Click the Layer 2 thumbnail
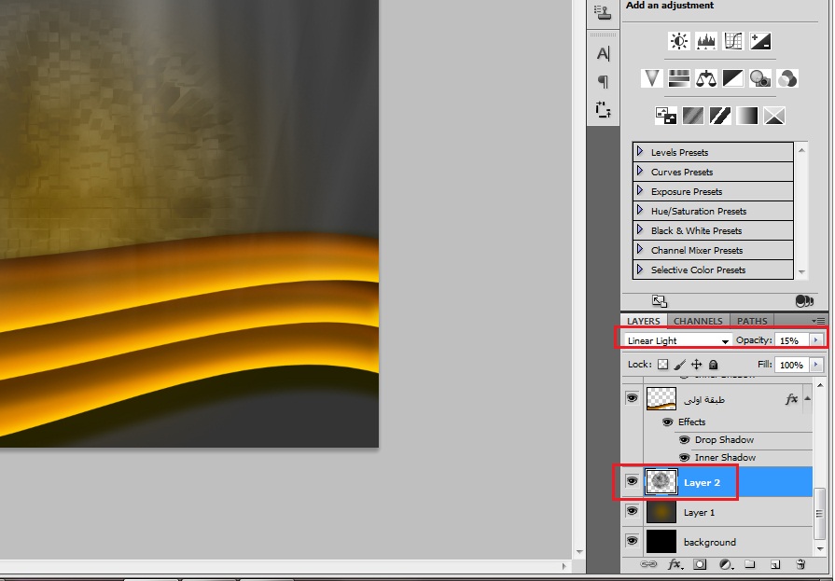The image size is (835, 581). click(x=661, y=482)
